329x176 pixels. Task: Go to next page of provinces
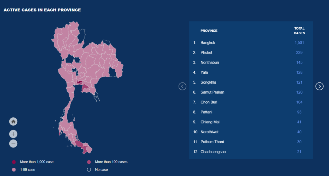click(319, 86)
